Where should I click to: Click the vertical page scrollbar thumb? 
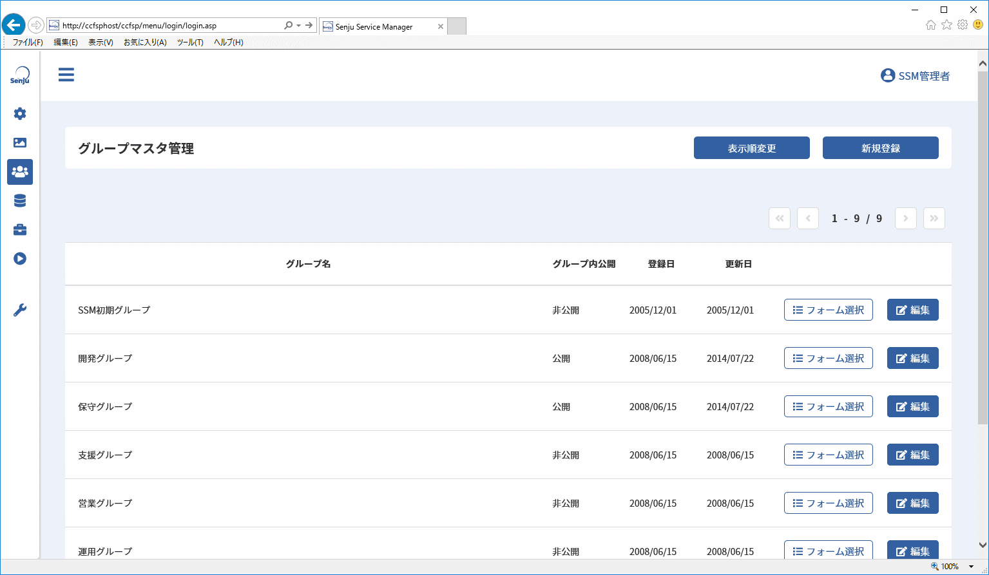[983, 248]
